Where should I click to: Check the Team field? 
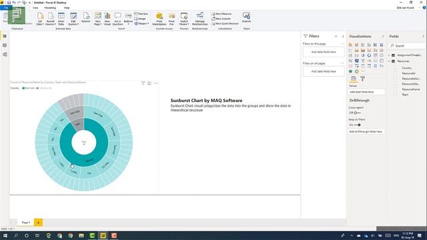395,95
